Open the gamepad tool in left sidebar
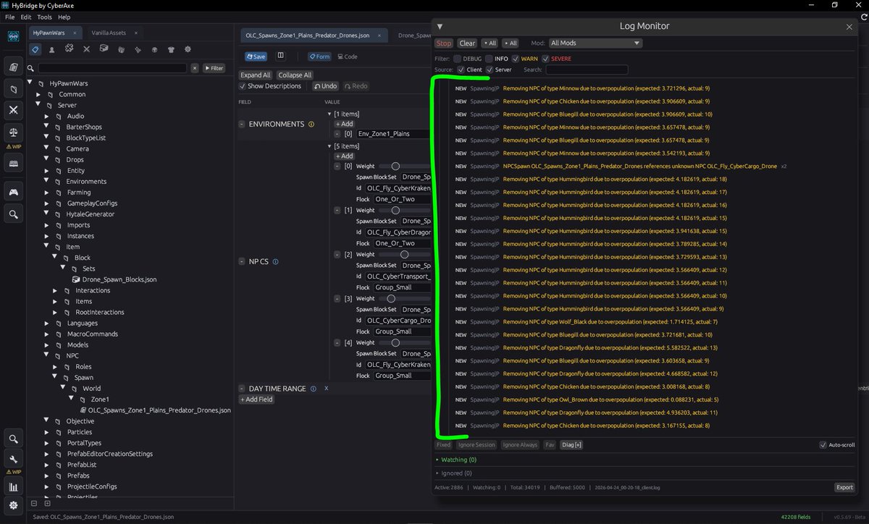Image resolution: width=869 pixels, height=524 pixels. click(14, 192)
